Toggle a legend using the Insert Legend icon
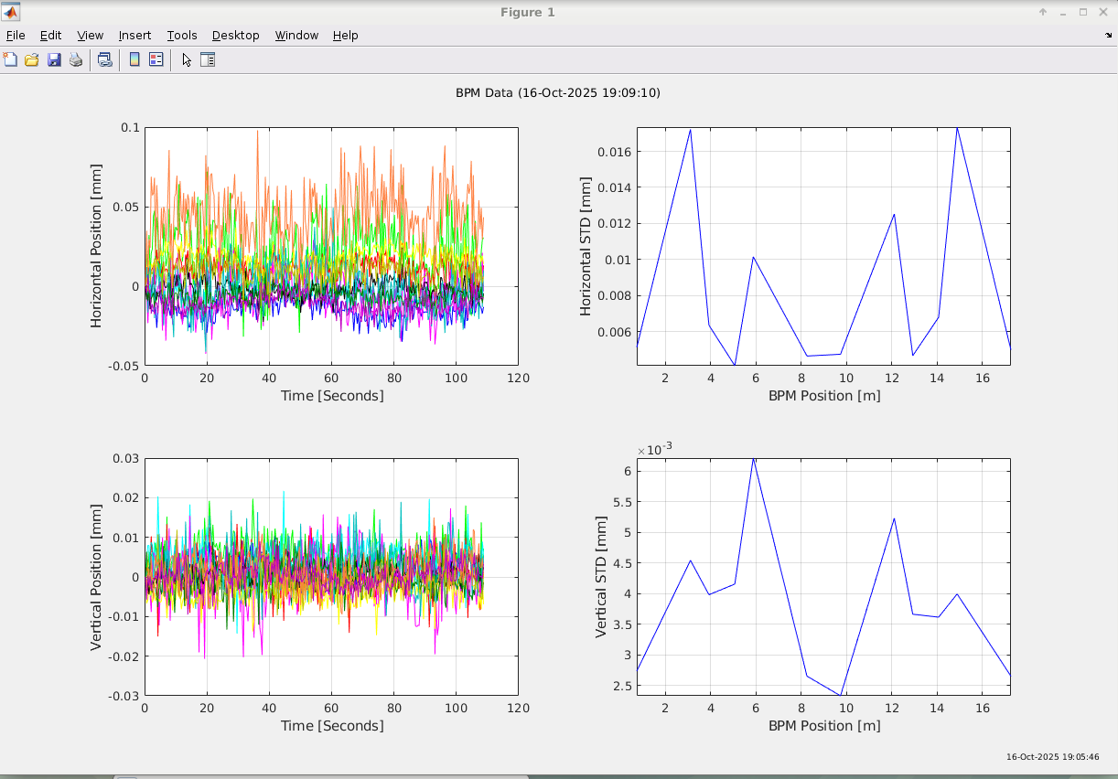 click(154, 59)
